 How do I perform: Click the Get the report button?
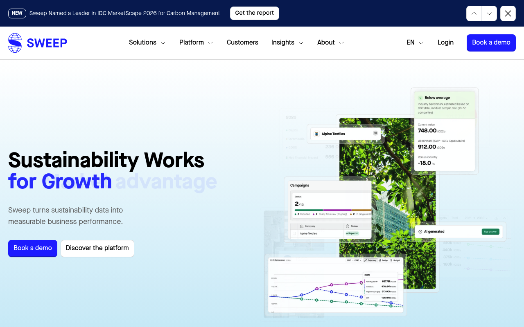255,13
